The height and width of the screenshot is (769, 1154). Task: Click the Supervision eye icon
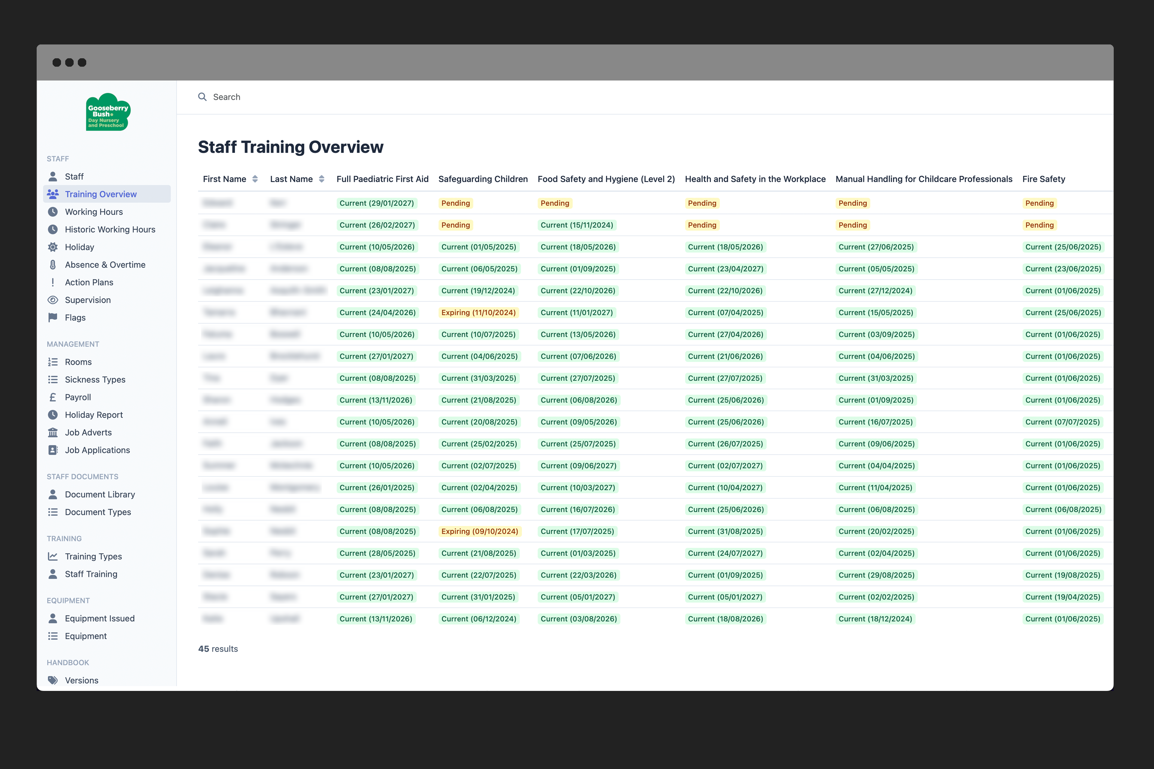point(53,300)
